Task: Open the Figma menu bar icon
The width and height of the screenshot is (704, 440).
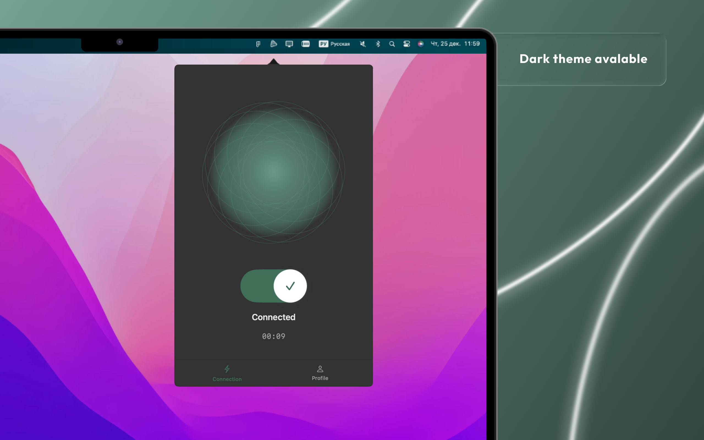Action: [258, 44]
